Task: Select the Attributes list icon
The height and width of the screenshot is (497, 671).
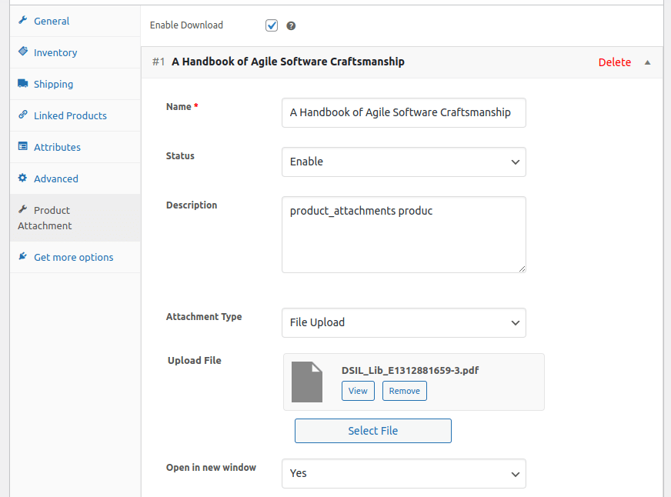Action: tap(22, 146)
